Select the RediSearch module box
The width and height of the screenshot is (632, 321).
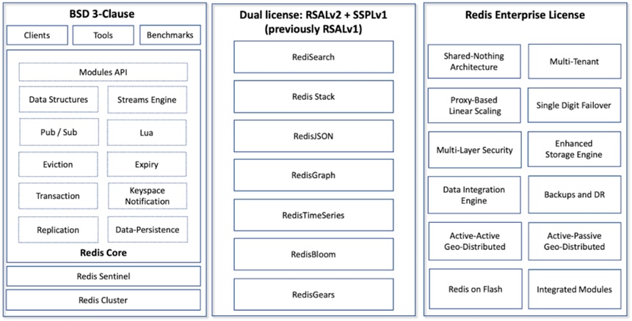coord(313,56)
